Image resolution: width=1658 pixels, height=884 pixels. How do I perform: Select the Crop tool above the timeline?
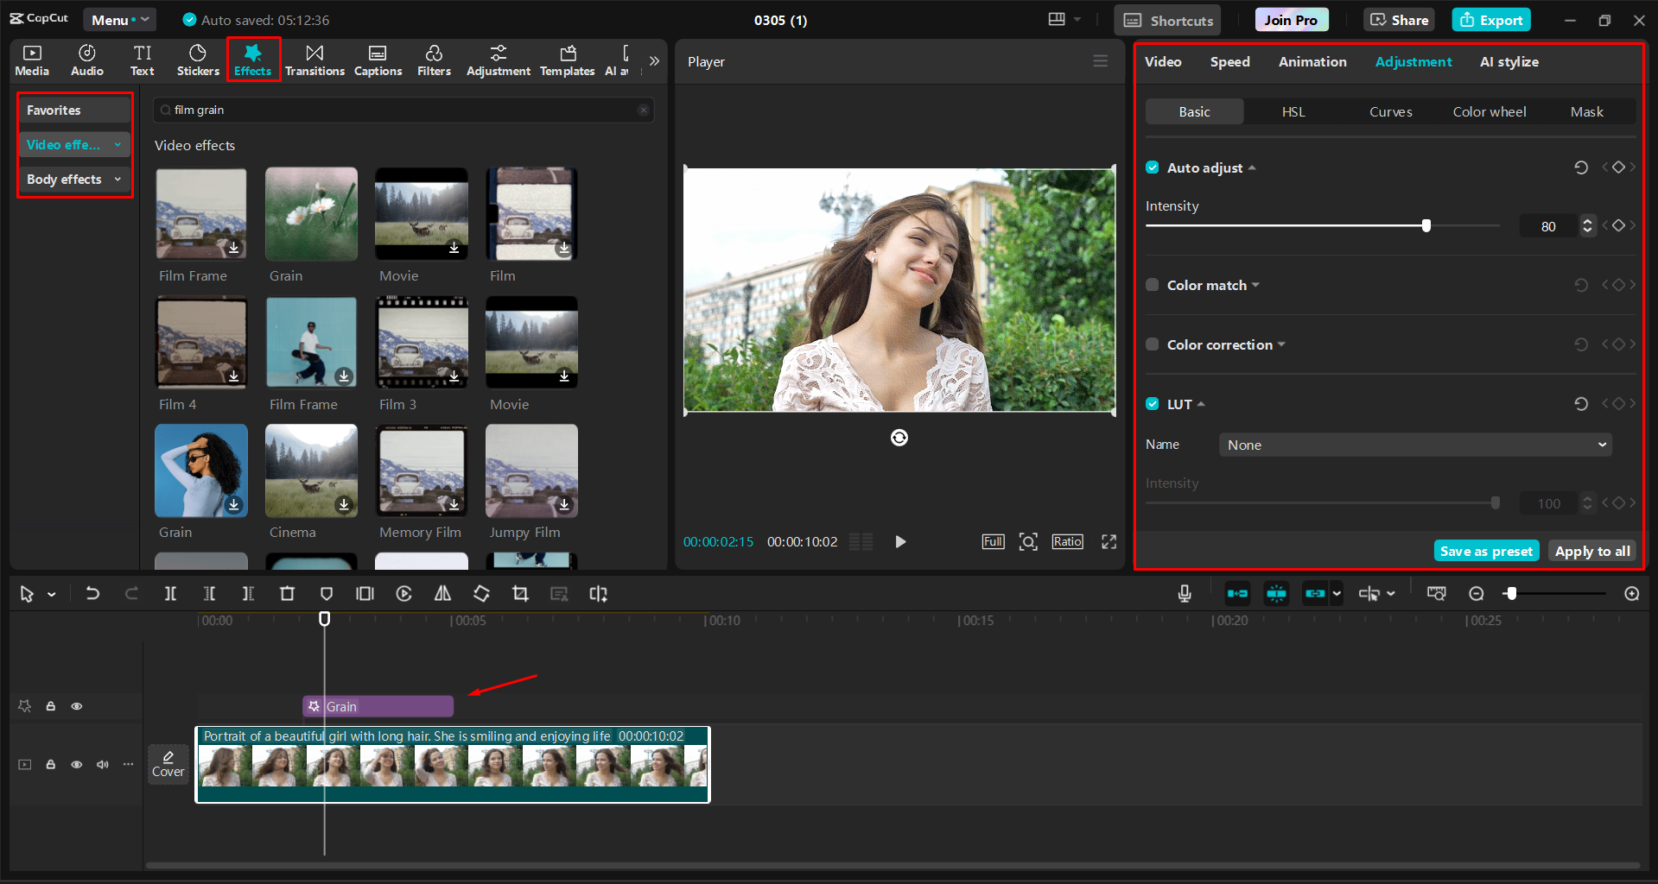coord(520,593)
